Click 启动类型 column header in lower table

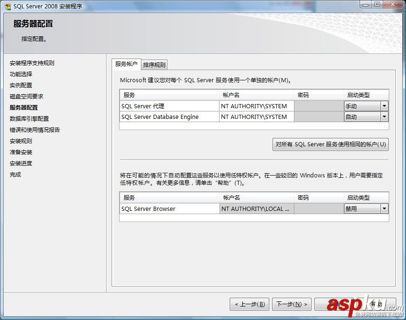click(366, 197)
